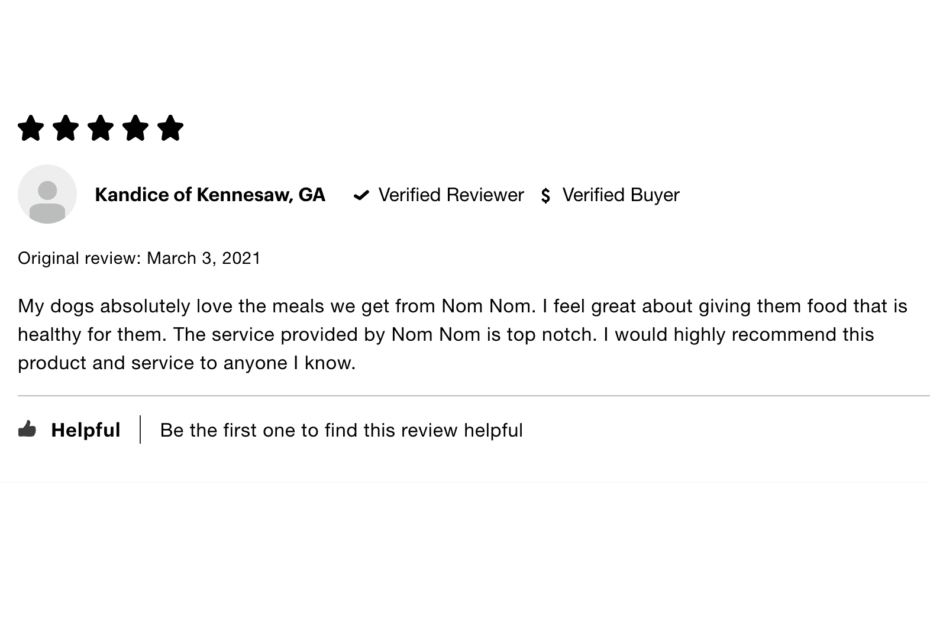Click the Verified Reviewer label

(451, 195)
